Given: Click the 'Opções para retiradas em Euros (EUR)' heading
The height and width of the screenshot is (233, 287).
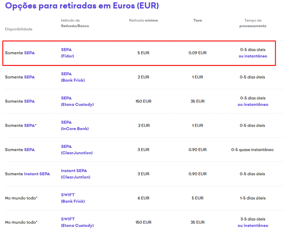Looking at the screenshot, I should pyautogui.click(x=82, y=6).
